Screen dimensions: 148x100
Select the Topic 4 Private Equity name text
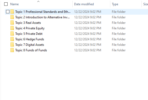coord(30,28)
